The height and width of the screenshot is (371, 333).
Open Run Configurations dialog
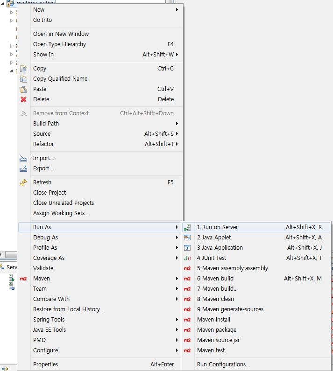pos(223,364)
